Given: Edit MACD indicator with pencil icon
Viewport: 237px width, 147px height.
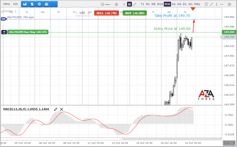Looking at the screenshot, I should click(56, 109).
